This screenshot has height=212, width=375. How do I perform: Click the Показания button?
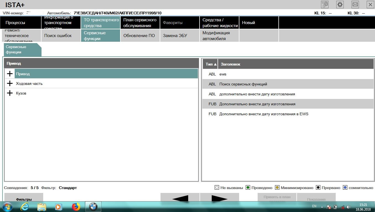tap(316, 197)
